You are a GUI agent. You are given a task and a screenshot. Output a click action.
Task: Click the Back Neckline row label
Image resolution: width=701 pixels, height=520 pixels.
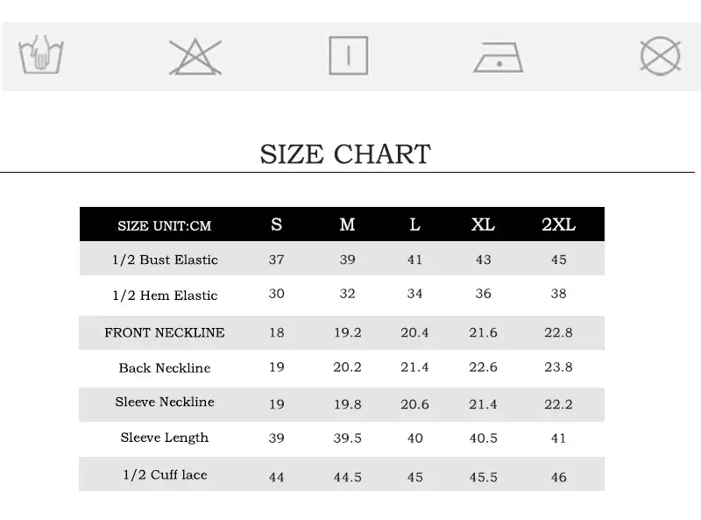point(165,367)
